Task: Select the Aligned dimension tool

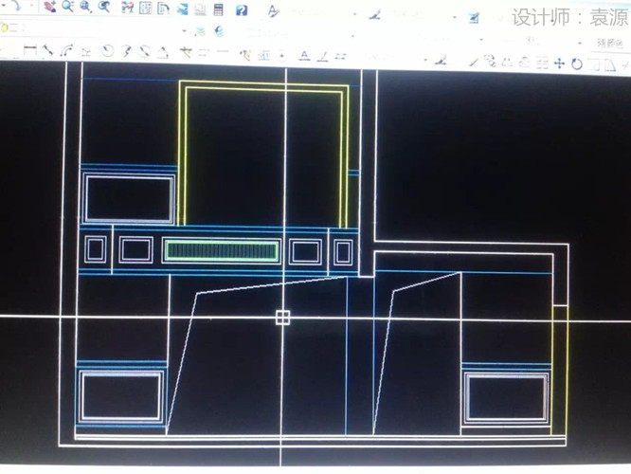Action: (47, 50)
